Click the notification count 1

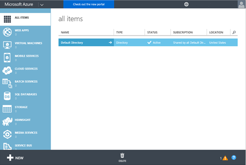[x=221, y=158]
